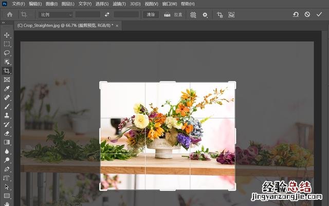Open the 比例 ratio preset dropdown
Image resolution: width=329 pixels, height=206 pixels.
(x=56, y=15)
